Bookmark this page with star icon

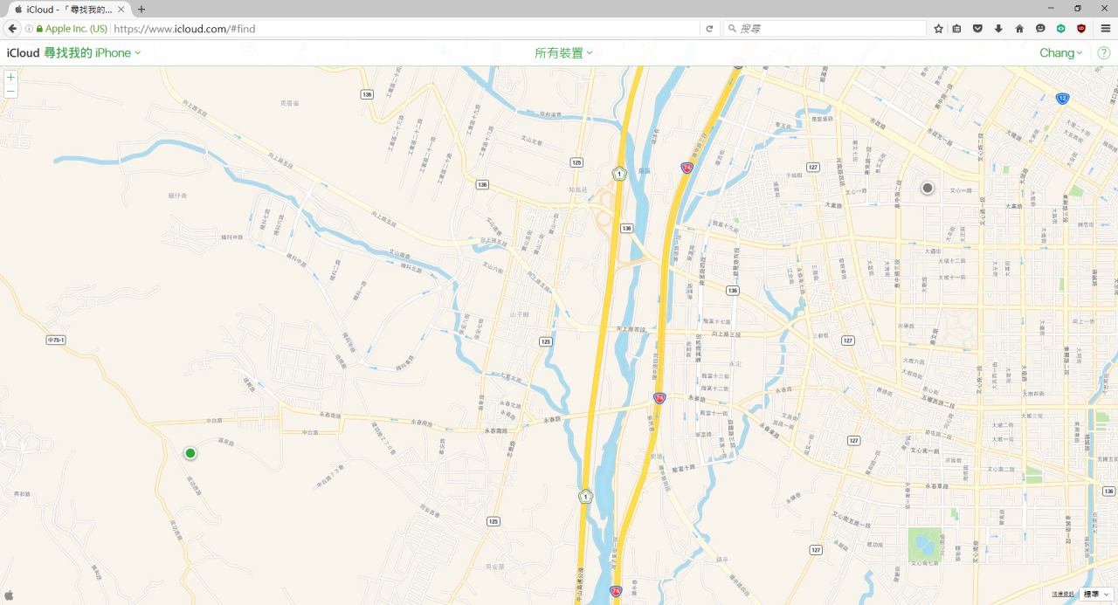[x=938, y=29]
